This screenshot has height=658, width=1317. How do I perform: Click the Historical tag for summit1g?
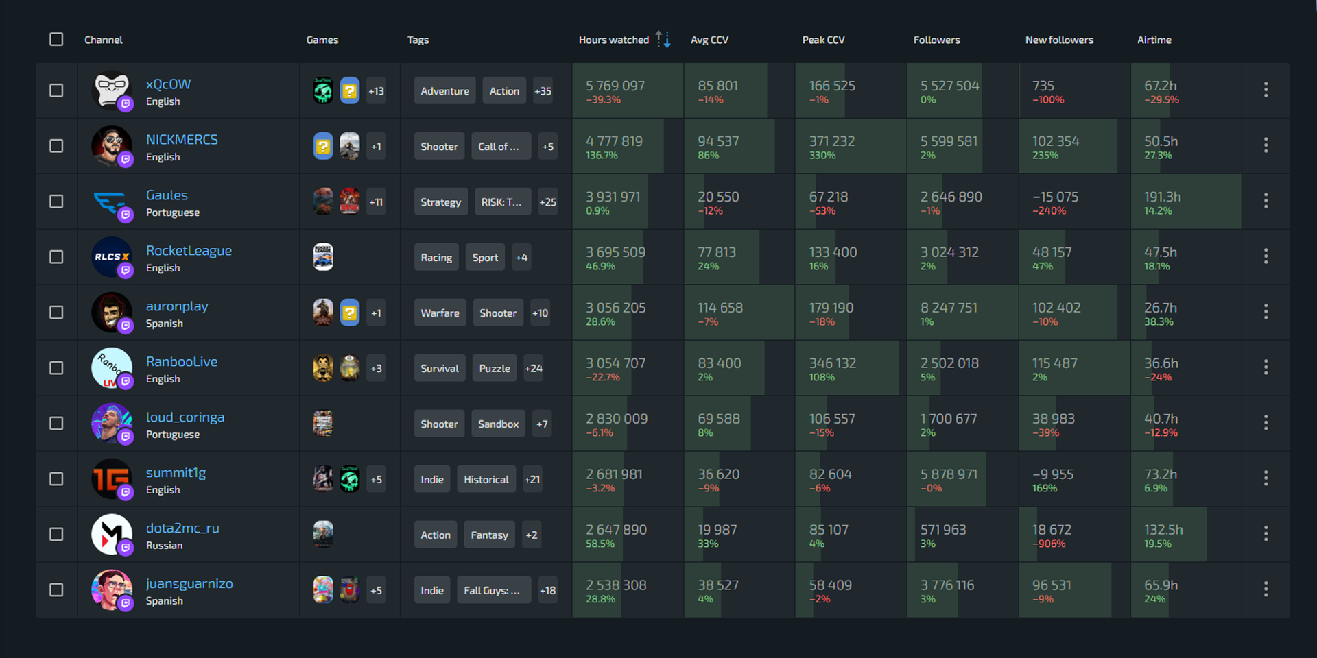(486, 479)
